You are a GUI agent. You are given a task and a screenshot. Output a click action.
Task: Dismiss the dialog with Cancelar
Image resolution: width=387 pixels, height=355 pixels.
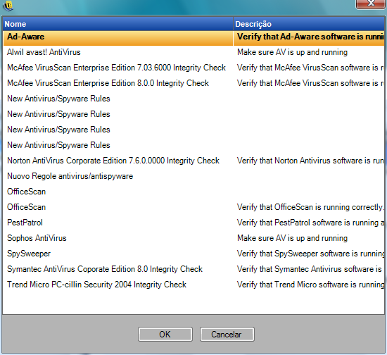[x=227, y=335]
